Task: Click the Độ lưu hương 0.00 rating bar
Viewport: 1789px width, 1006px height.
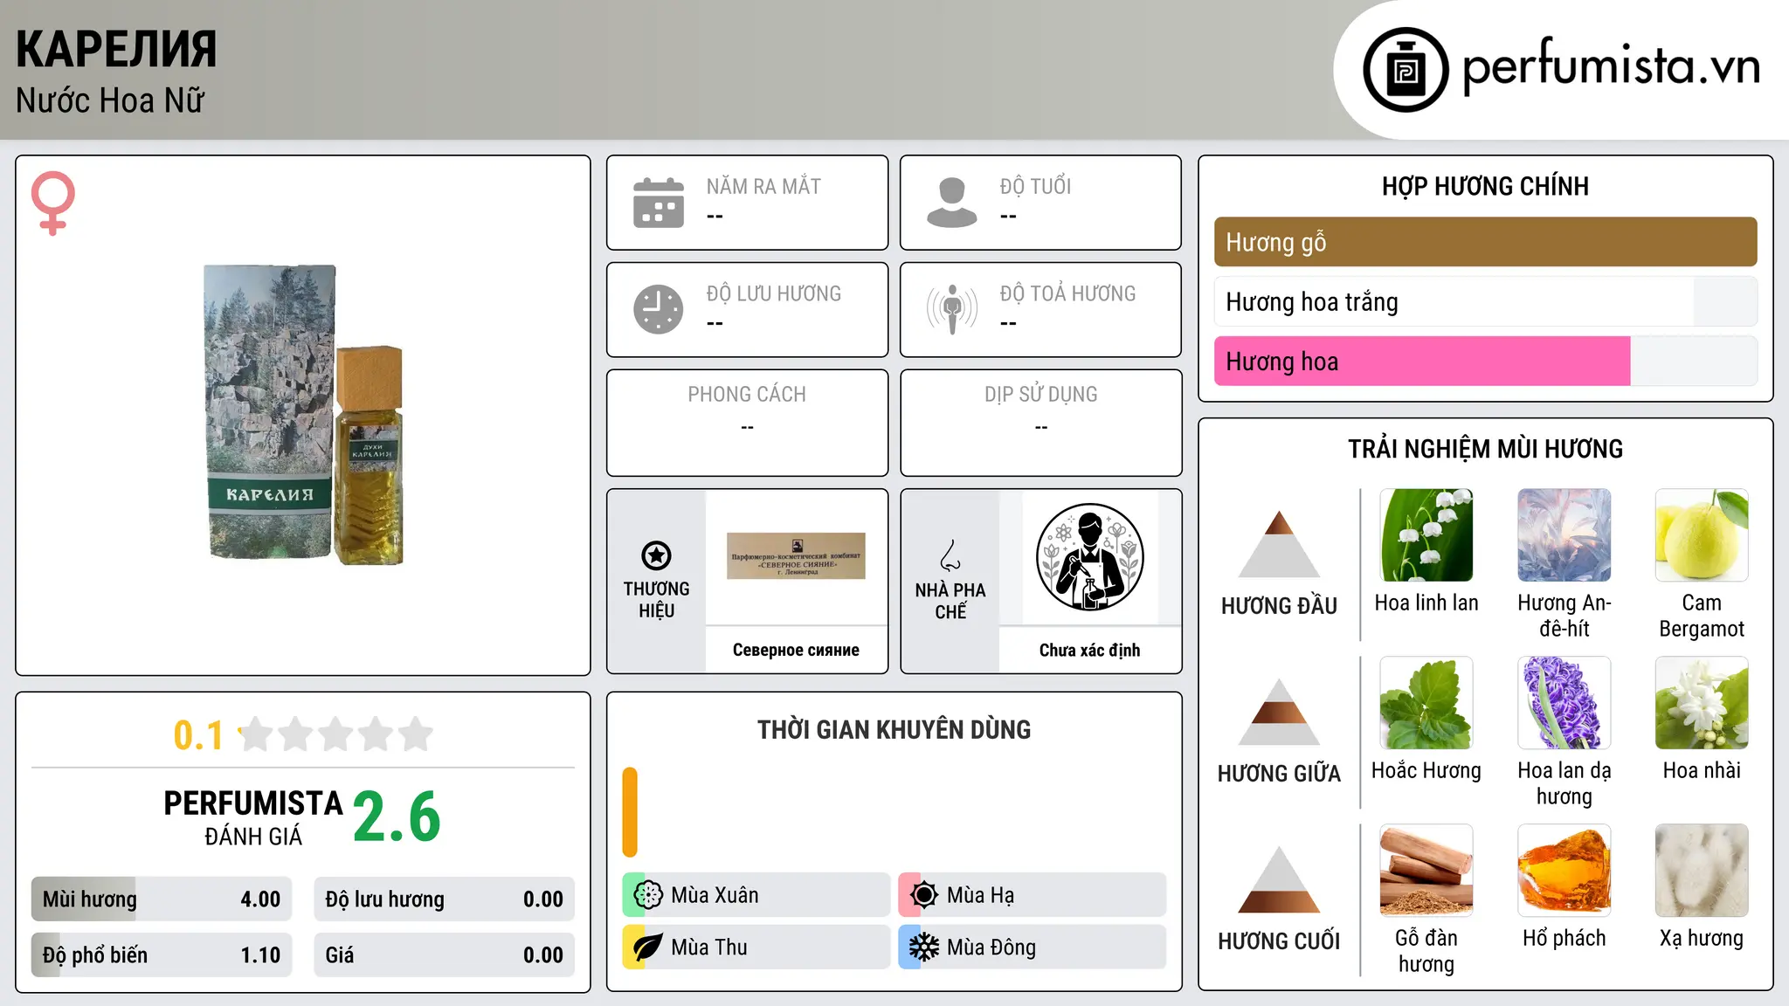Action: click(444, 899)
